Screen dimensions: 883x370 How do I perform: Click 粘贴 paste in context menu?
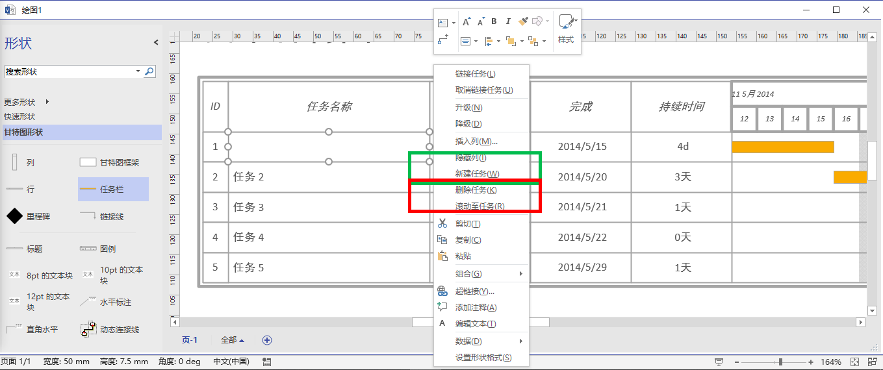click(x=481, y=256)
